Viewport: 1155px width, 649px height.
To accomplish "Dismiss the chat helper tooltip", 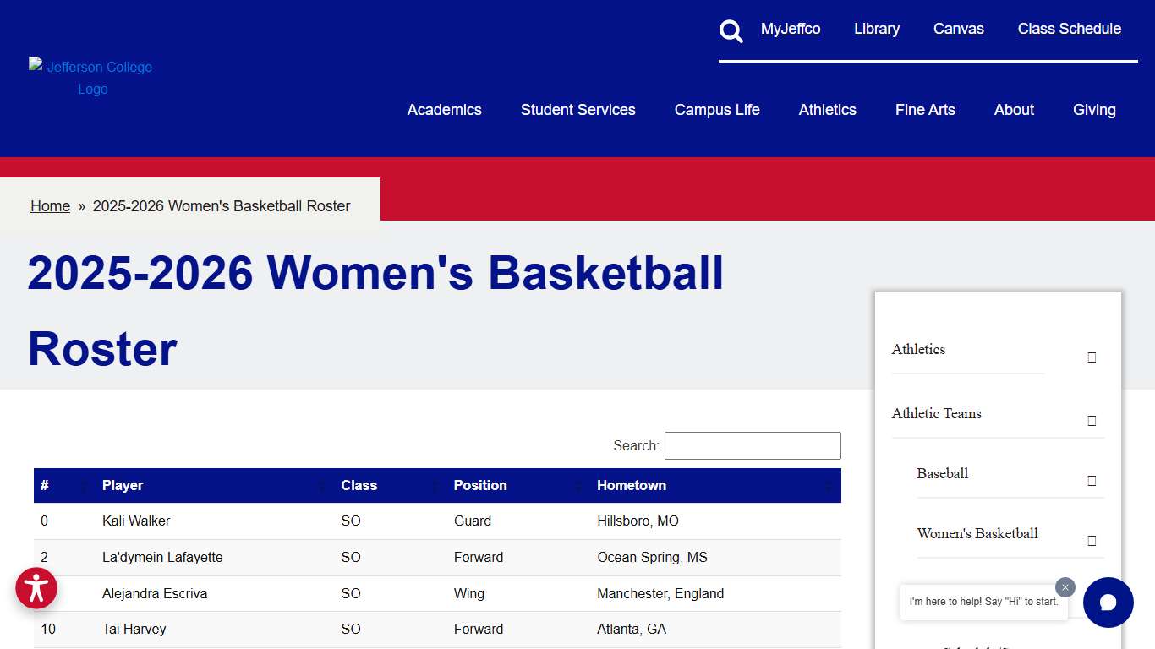I will [1065, 586].
